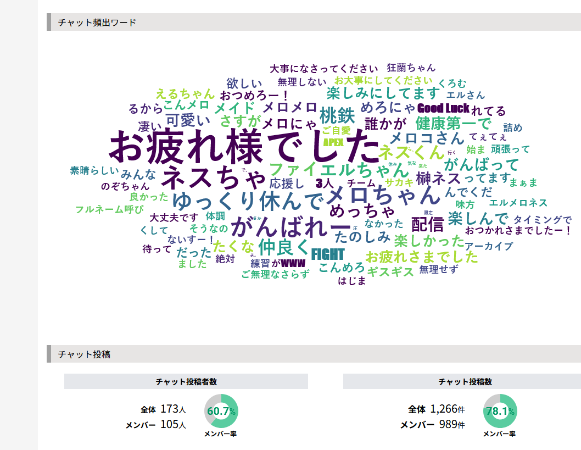Click the word めっちゃ in cloud

(362, 212)
